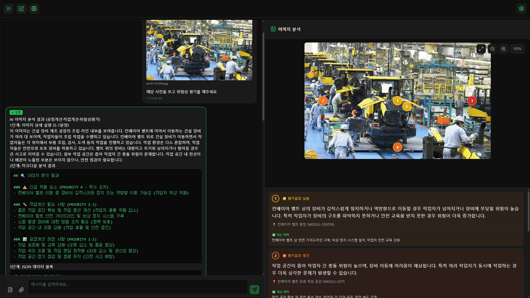Viewport: 530px width, 298px height.
Task: Click the new chat edit icon
Action: (x=21, y=9)
